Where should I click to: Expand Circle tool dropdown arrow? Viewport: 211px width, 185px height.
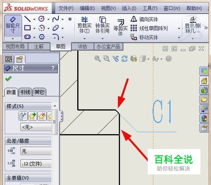point(48,19)
